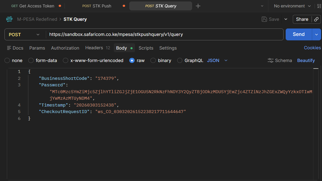
Task: Open the Authorization tab
Action: [65, 48]
